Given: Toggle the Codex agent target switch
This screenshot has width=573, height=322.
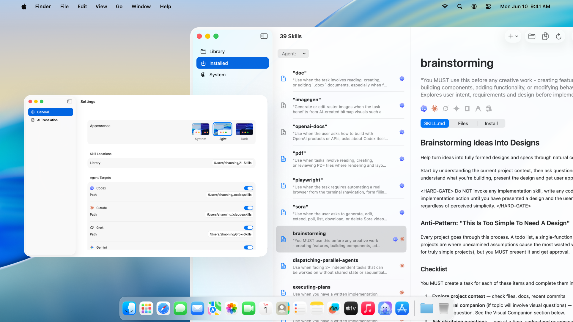Looking at the screenshot, I should (248, 188).
